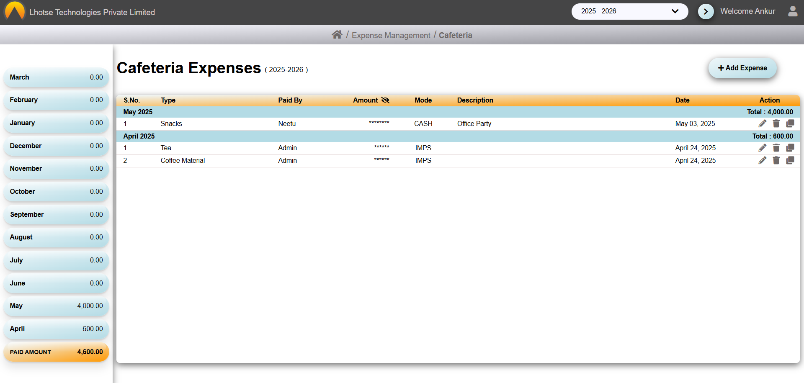The height and width of the screenshot is (383, 804).
Task: Click Admin in Coffee Material row
Action: tap(287, 161)
